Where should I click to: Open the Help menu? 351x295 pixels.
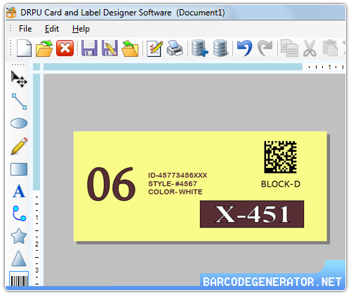point(81,29)
